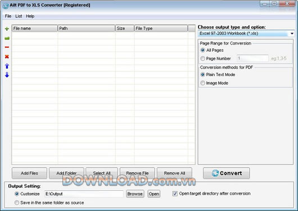Click the Browse button for output folder
This screenshot has width=298, height=211.
(135, 194)
